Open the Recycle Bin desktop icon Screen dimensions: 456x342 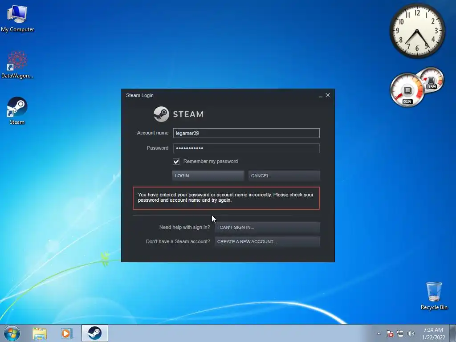pyautogui.click(x=434, y=296)
